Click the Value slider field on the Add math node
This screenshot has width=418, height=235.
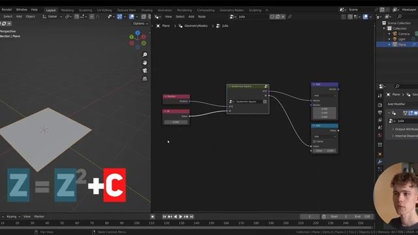(x=325, y=151)
